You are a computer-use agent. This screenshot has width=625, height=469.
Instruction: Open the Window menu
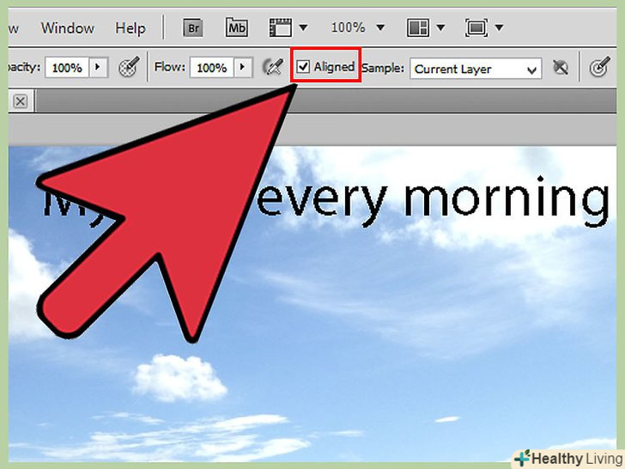pyautogui.click(x=68, y=27)
